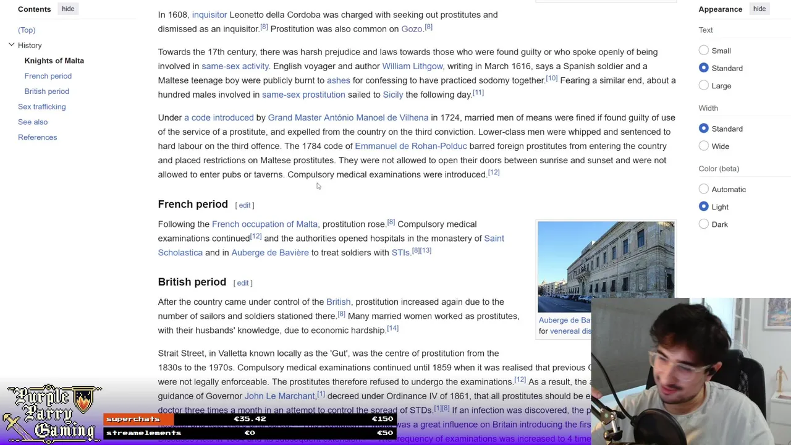
Task: Edit the French period section
Action: (x=245, y=205)
